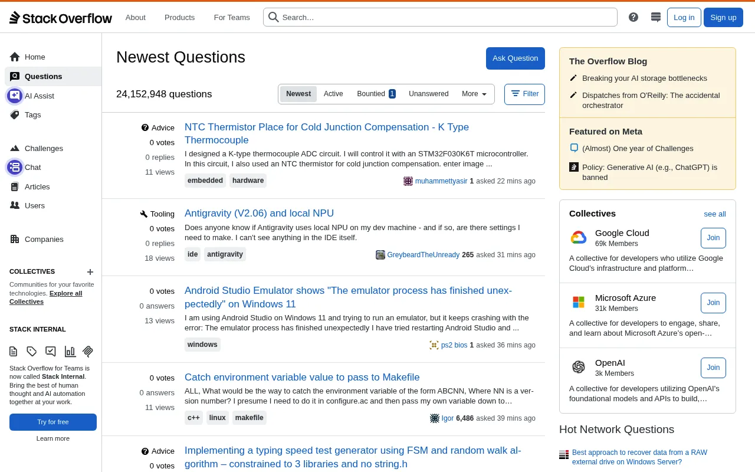755x472 pixels.
Task: Click the Microsoft Azure collective logo
Action: point(579,303)
